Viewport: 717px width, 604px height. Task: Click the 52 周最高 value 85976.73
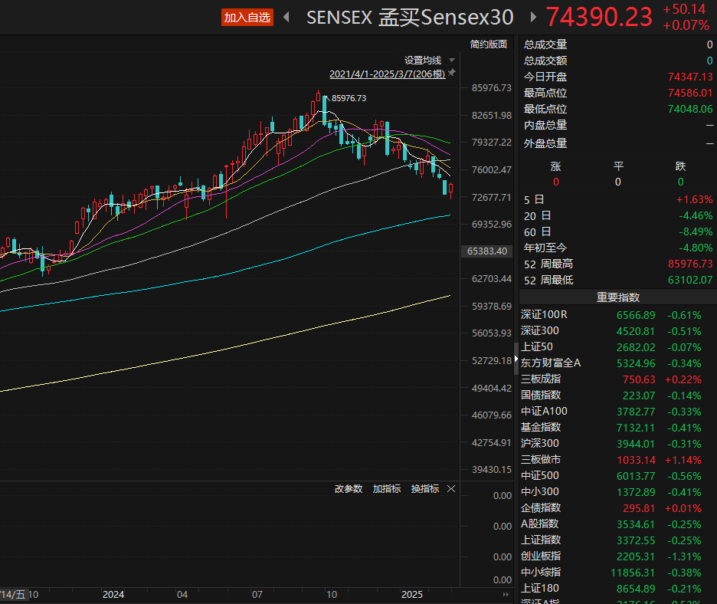tap(690, 264)
